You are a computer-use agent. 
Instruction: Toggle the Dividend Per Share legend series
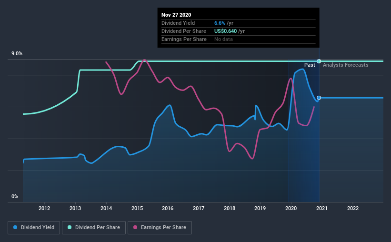tap(94, 228)
